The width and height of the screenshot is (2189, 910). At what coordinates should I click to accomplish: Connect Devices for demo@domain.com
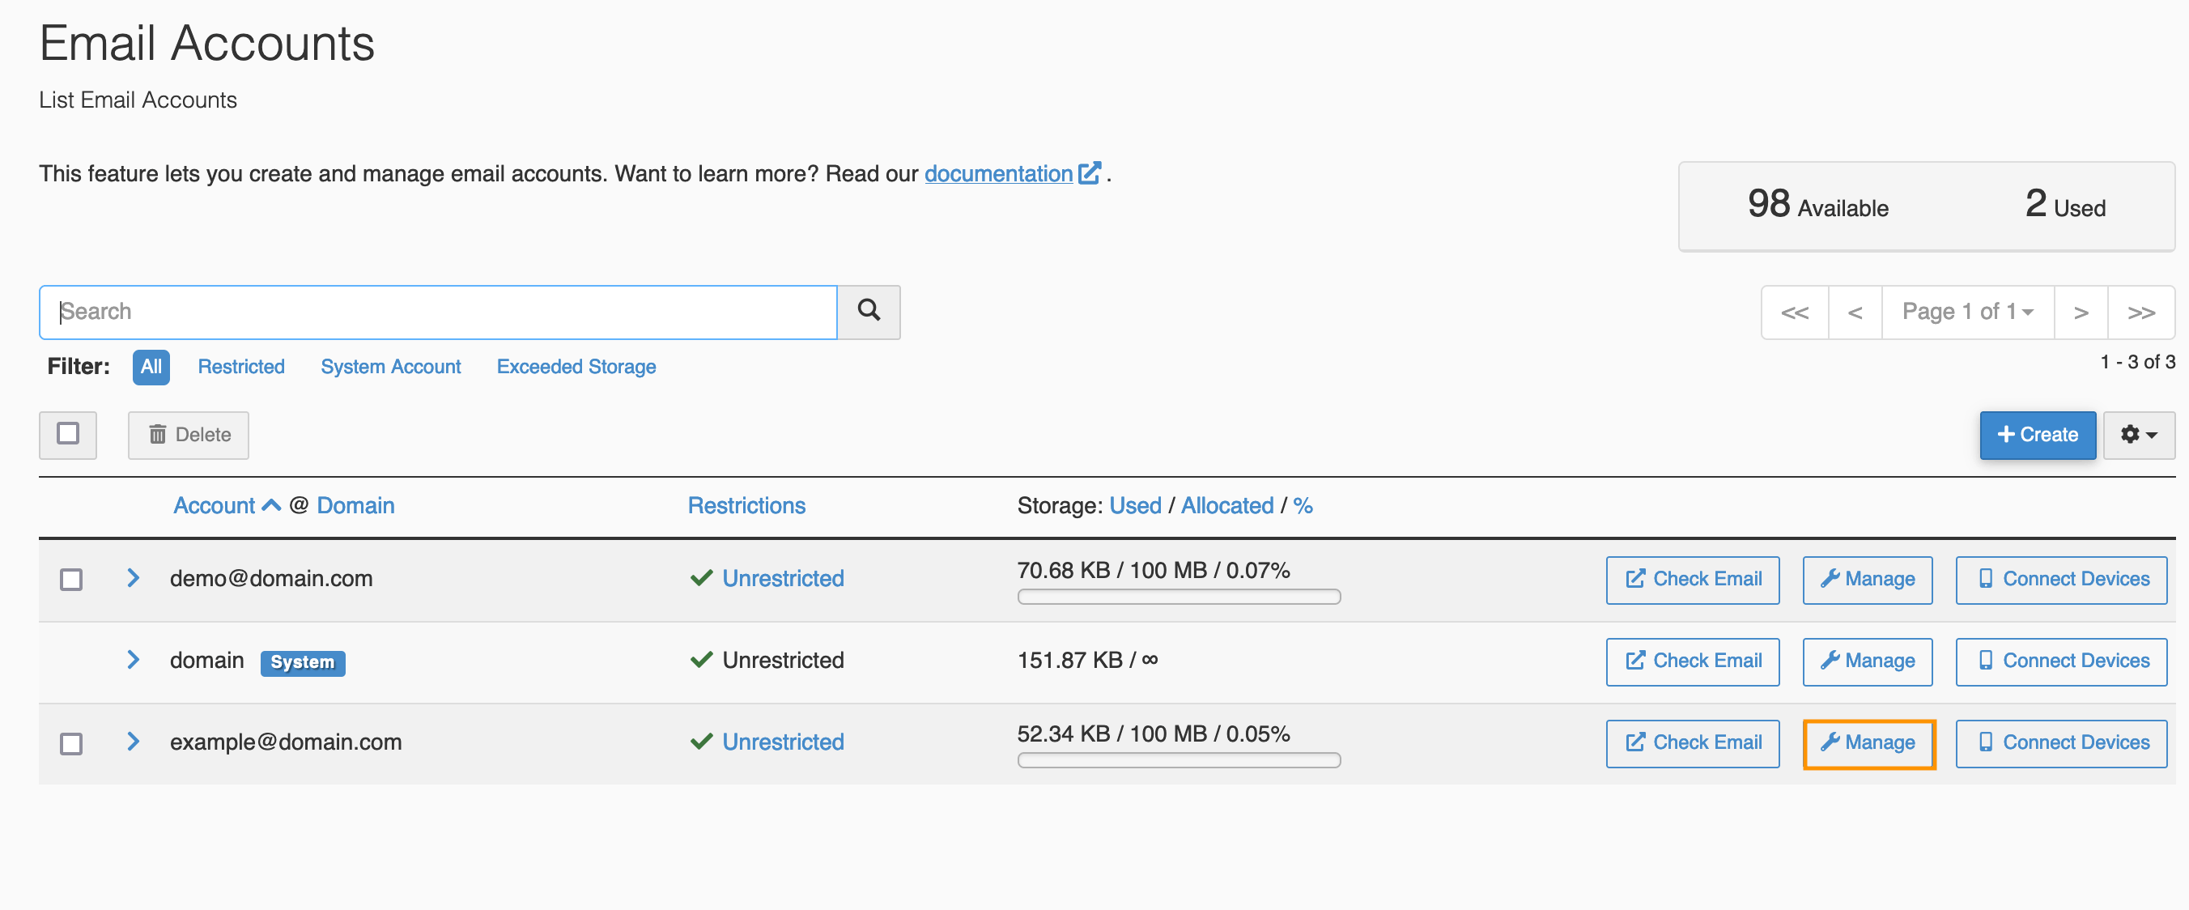(x=2062, y=580)
